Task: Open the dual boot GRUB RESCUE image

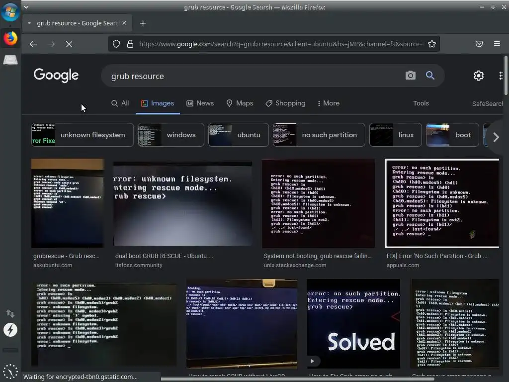Action: click(182, 203)
